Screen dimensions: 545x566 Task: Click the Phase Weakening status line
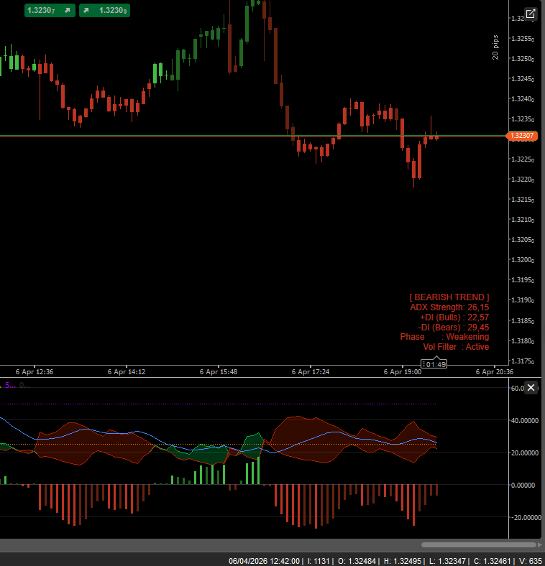click(444, 337)
